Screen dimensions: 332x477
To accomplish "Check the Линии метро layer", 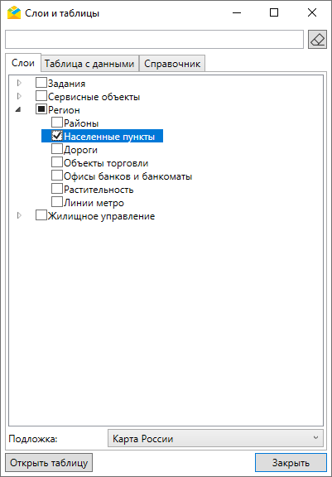I will click(57, 202).
